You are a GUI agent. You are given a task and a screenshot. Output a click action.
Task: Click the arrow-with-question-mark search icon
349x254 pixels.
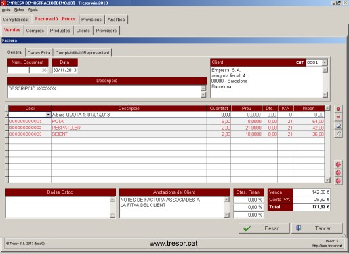point(338,134)
